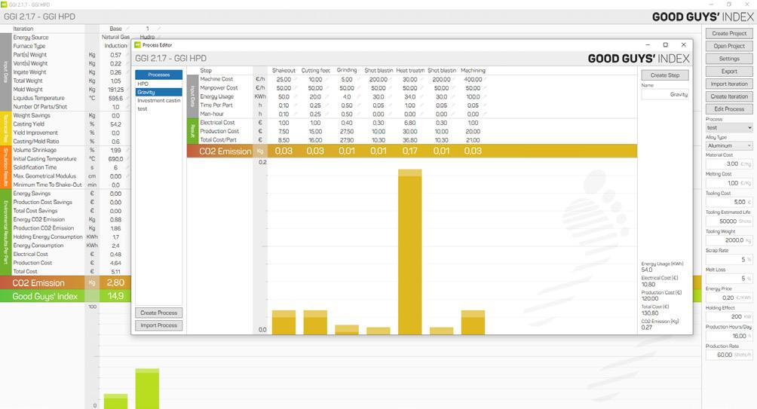
Task: Click Machining machine cost value 400,00
Action: click(x=473, y=79)
